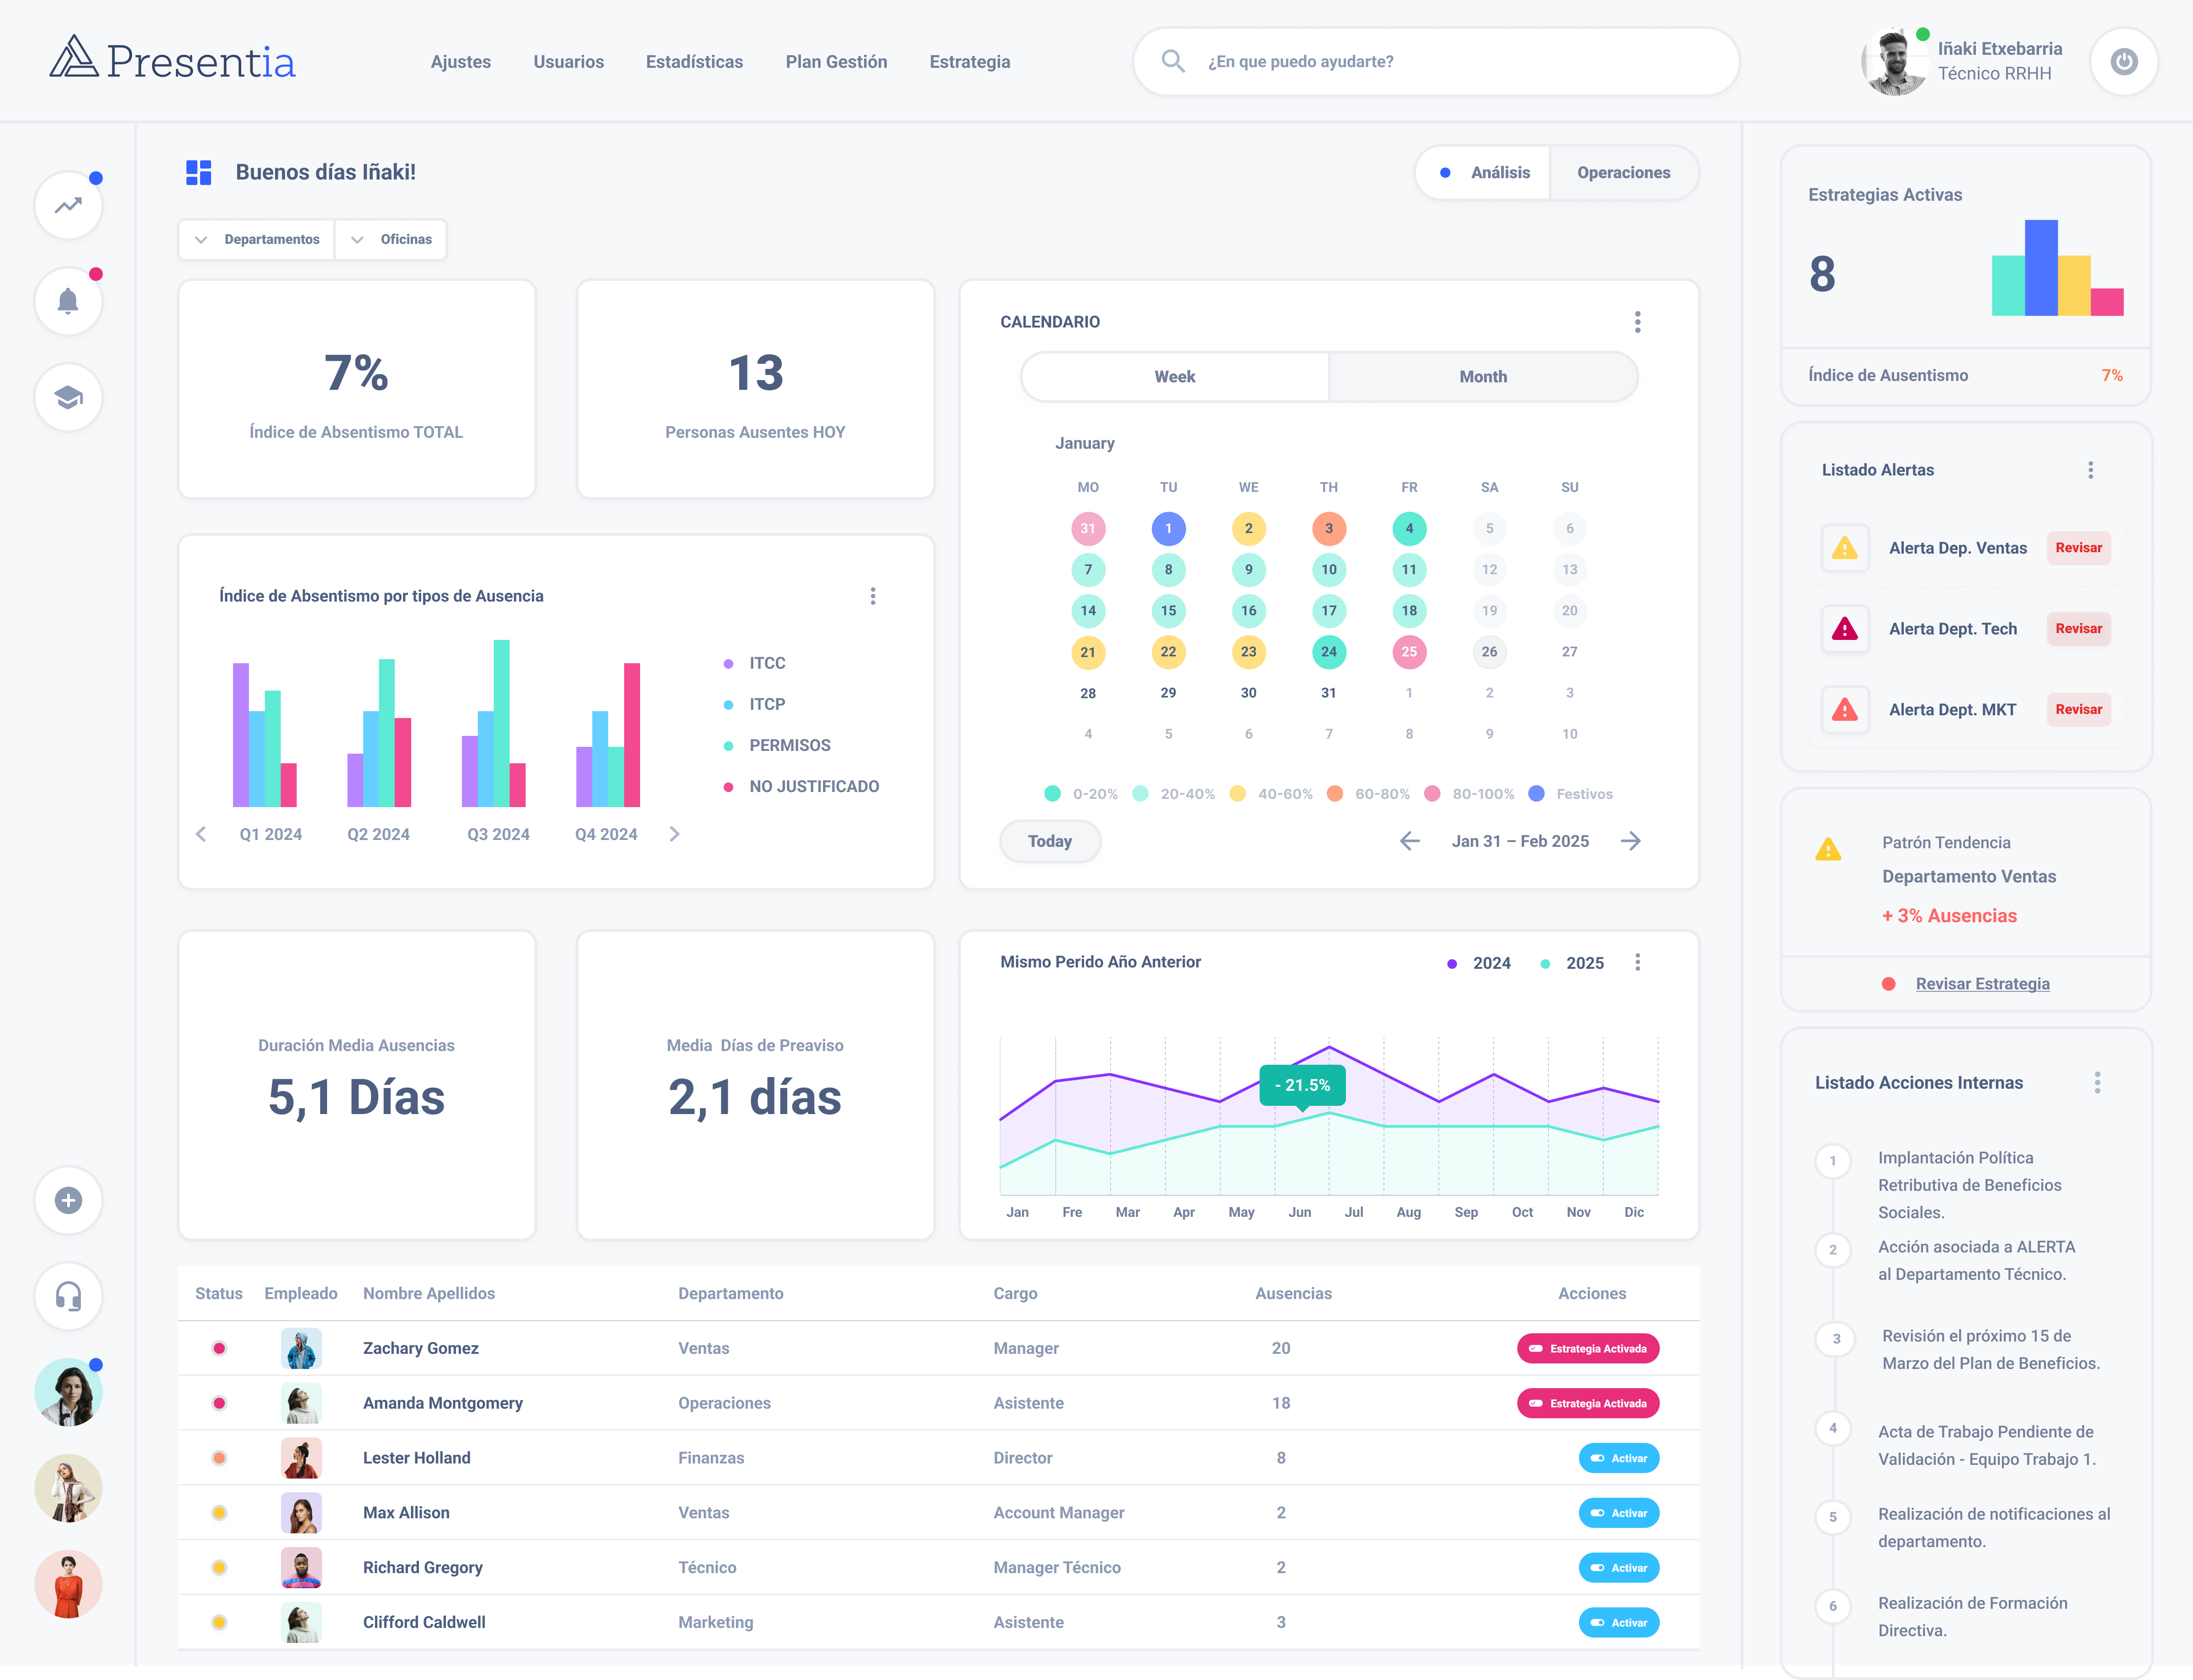Open the Departamentos filter dropdown

tap(256, 239)
